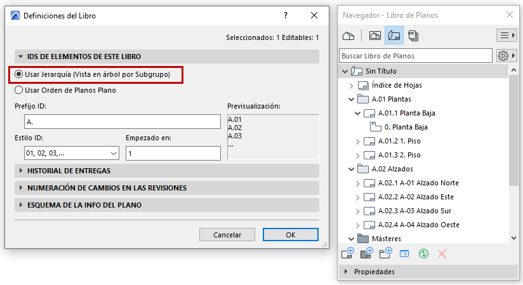Expand NUMERACIÓN DE CAMBIOS EN LAS REVISIONES
The width and height of the screenshot is (523, 285).
point(21,188)
